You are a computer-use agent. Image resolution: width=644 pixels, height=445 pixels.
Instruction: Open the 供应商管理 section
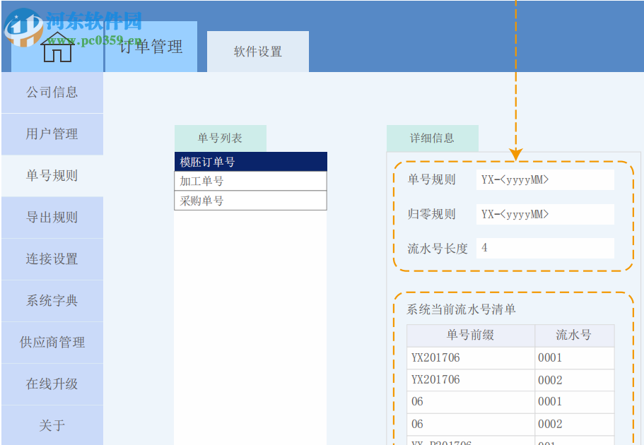tap(51, 343)
